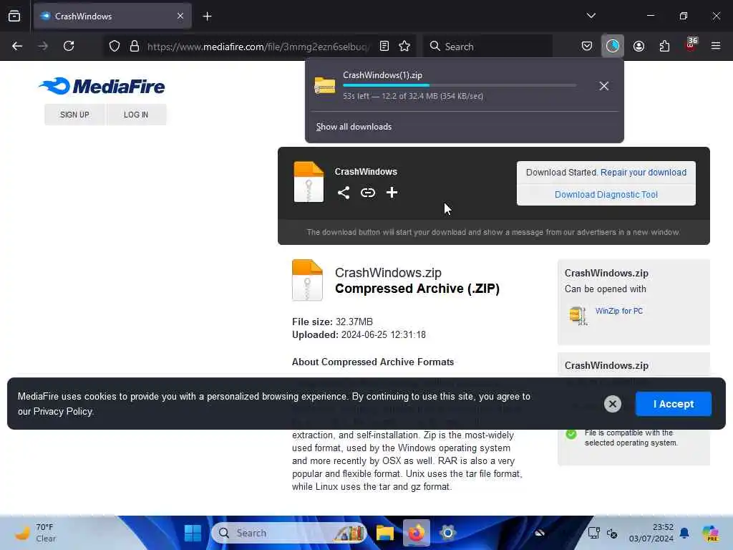The width and height of the screenshot is (733, 550).
Task: Click the Copilot preview icon in taskbar
Action: point(711,533)
